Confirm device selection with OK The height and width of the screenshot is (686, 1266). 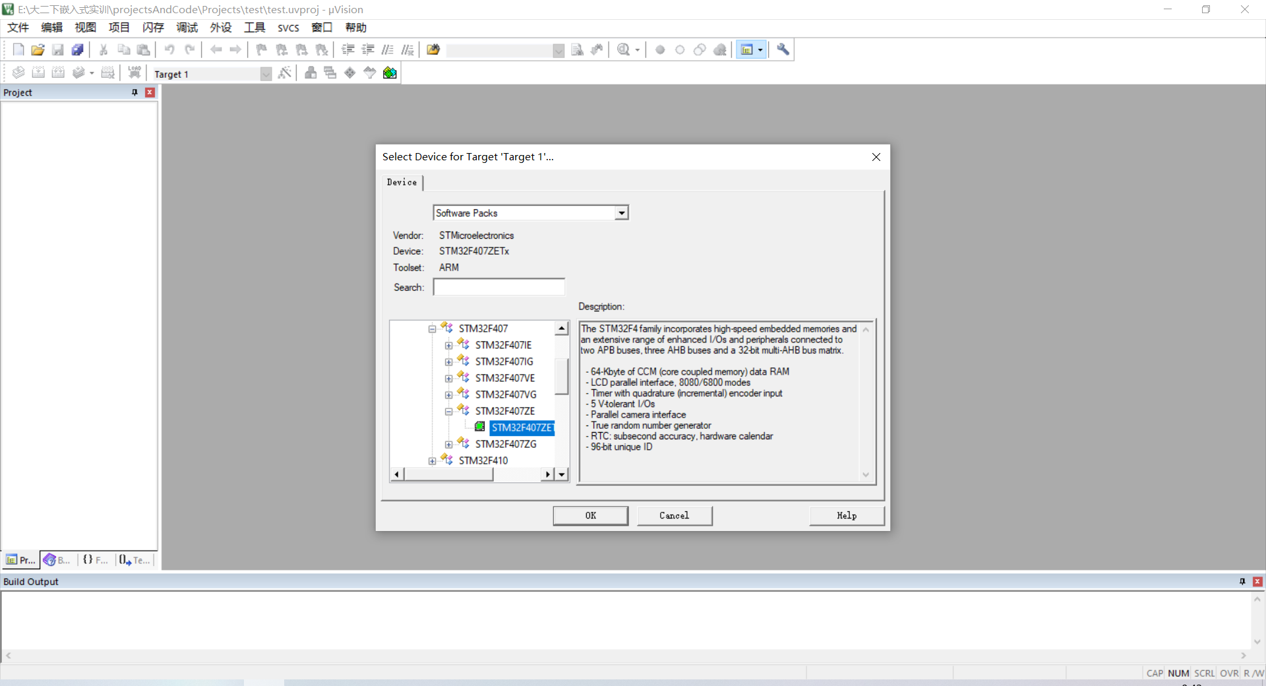590,515
